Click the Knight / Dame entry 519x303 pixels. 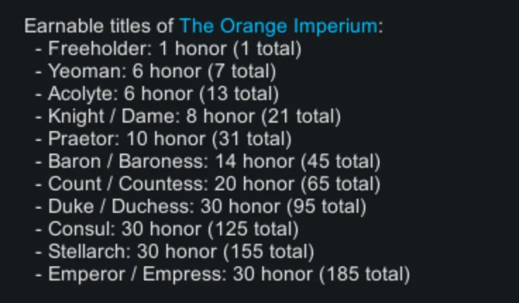coord(194,116)
